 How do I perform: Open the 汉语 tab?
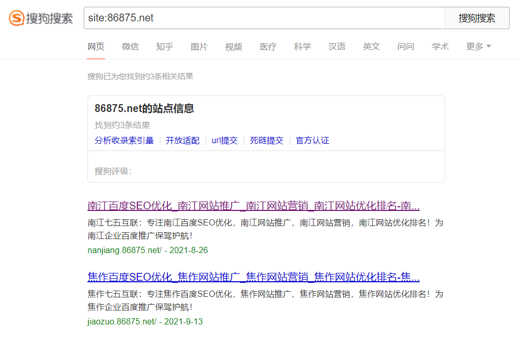(336, 47)
